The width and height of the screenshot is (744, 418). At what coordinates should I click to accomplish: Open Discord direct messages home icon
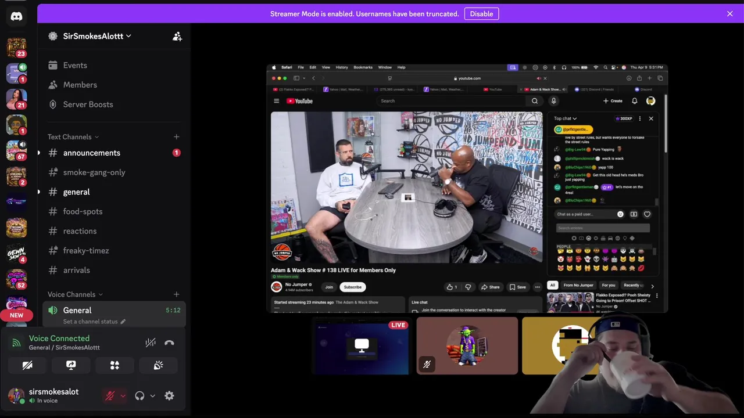point(16,16)
